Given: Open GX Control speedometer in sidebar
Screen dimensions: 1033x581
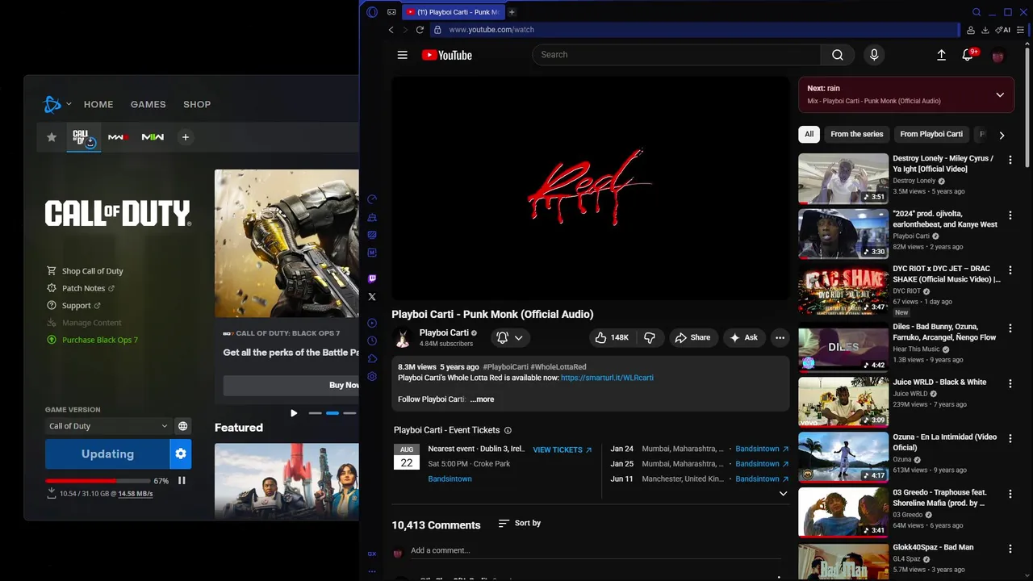Looking at the screenshot, I should click(x=372, y=199).
